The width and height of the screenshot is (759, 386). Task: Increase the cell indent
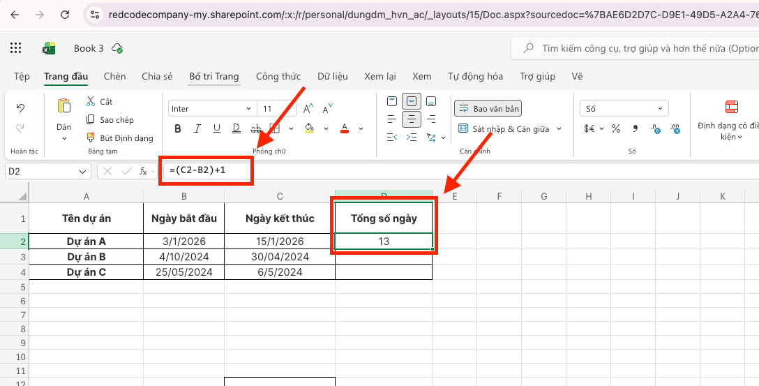[412, 138]
